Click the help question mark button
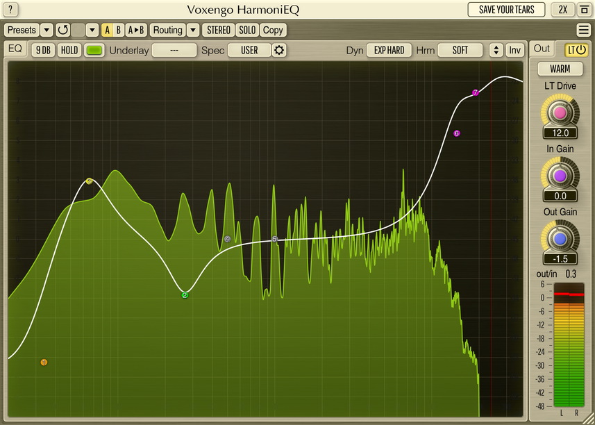595x425 pixels. 11,10
